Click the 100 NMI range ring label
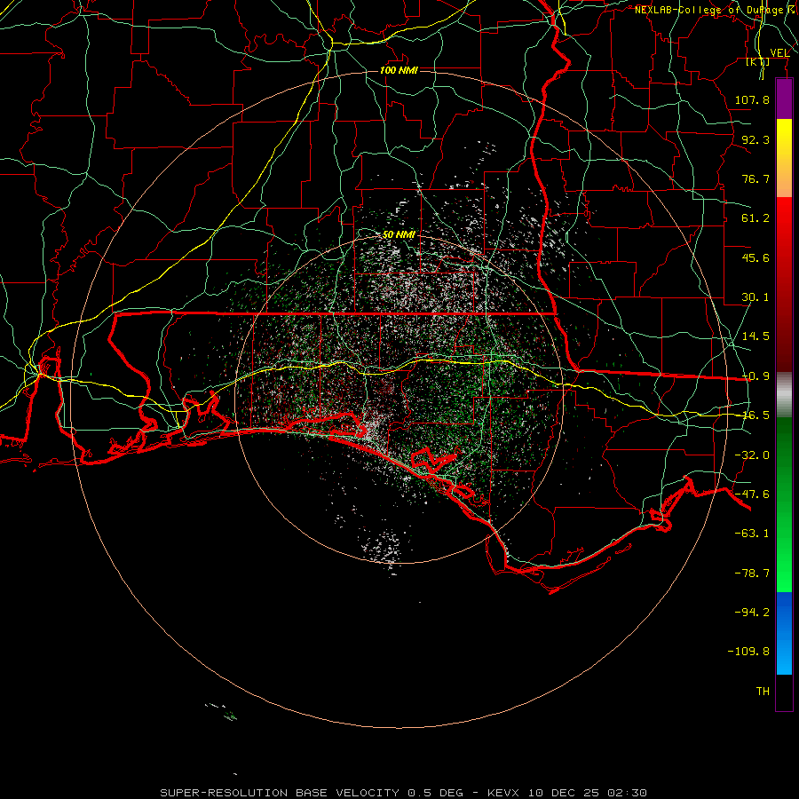This screenshot has height=799, width=799. pyautogui.click(x=399, y=70)
